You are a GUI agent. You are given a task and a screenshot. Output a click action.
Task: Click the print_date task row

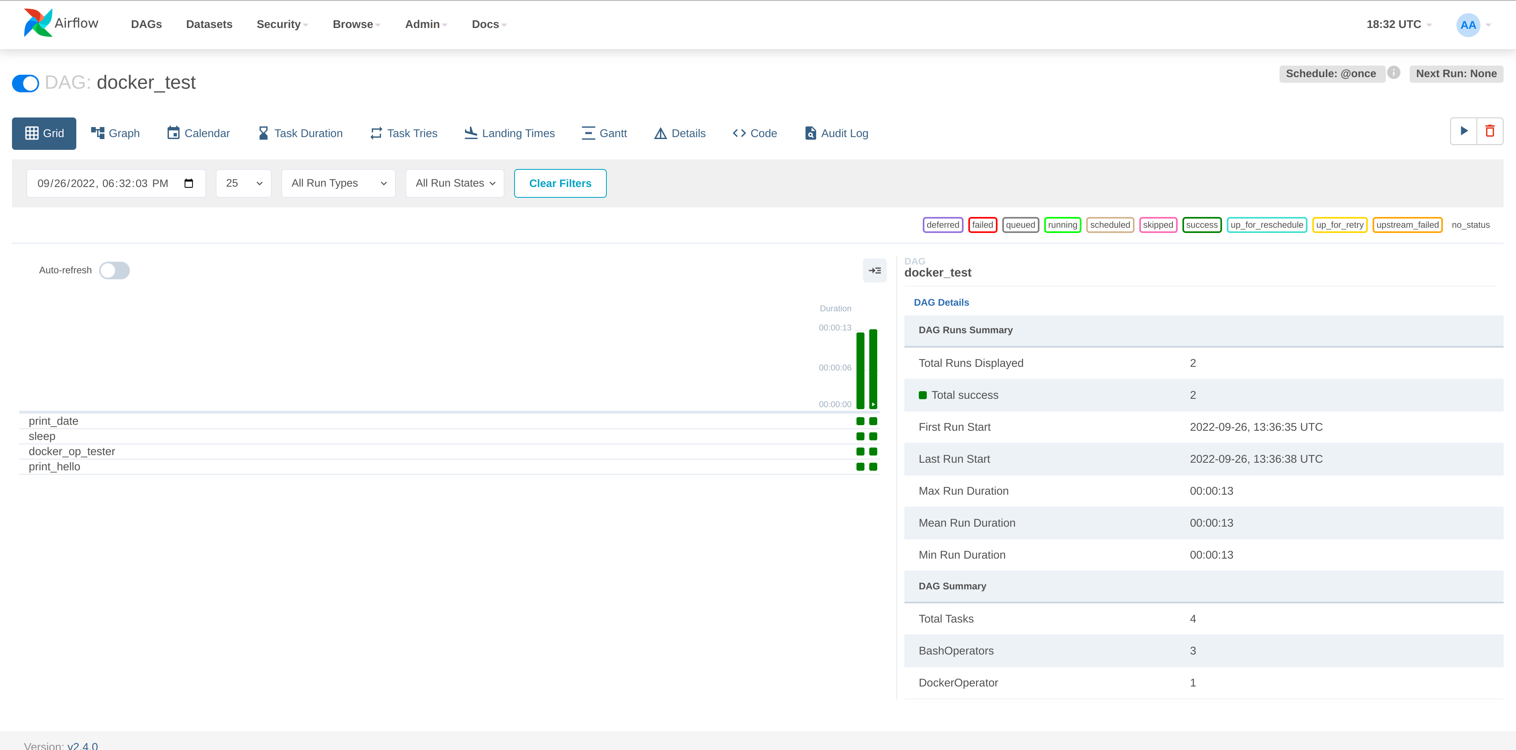54,421
